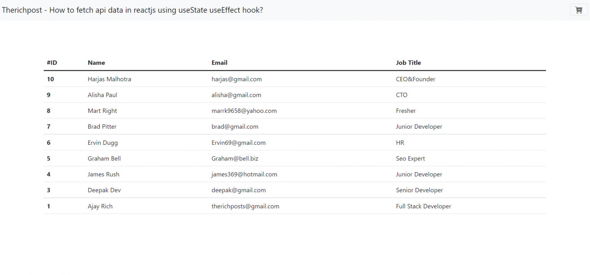Click ID cell 4
This screenshot has height=275, width=590.
(48, 174)
